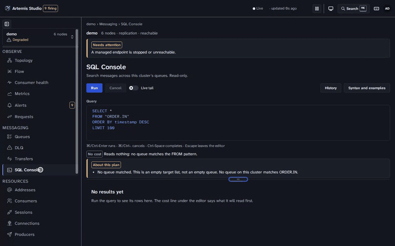Open keyboard shortcuts via the keyboard icon
The height and width of the screenshot is (246, 395).
pyautogui.click(x=376, y=9)
